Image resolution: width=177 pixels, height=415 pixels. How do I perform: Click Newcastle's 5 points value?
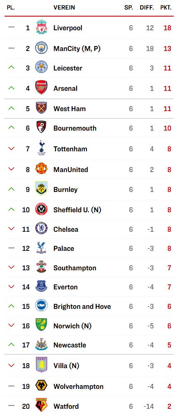[169, 345]
